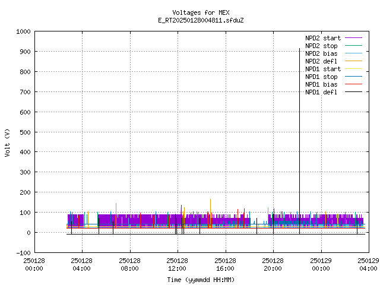
Task: Click the 900 y-axis tick label
Action: 25,52
